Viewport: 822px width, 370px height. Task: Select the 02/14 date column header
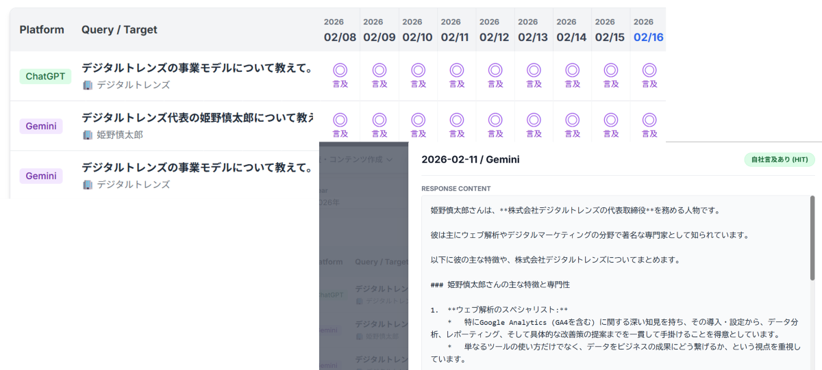(572, 31)
